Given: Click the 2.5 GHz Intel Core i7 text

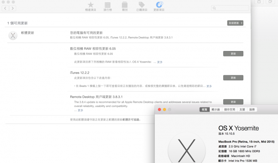Looking at the screenshot, I should pyautogui.click(x=242, y=146).
